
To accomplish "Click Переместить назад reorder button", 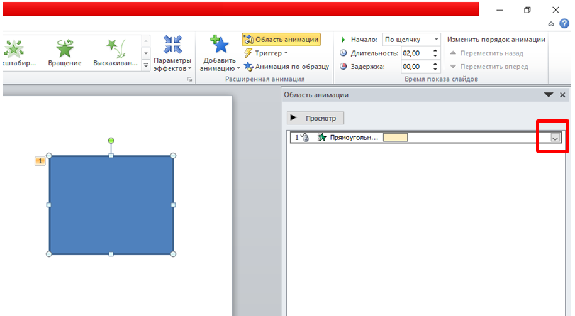I will (x=487, y=53).
